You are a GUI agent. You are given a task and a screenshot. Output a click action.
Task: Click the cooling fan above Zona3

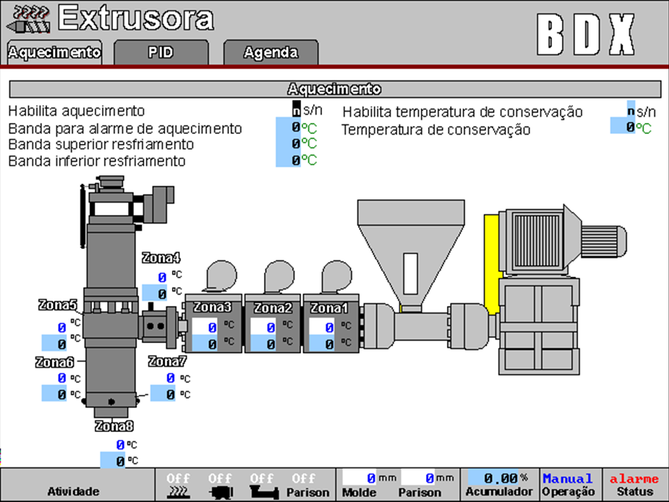(220, 277)
